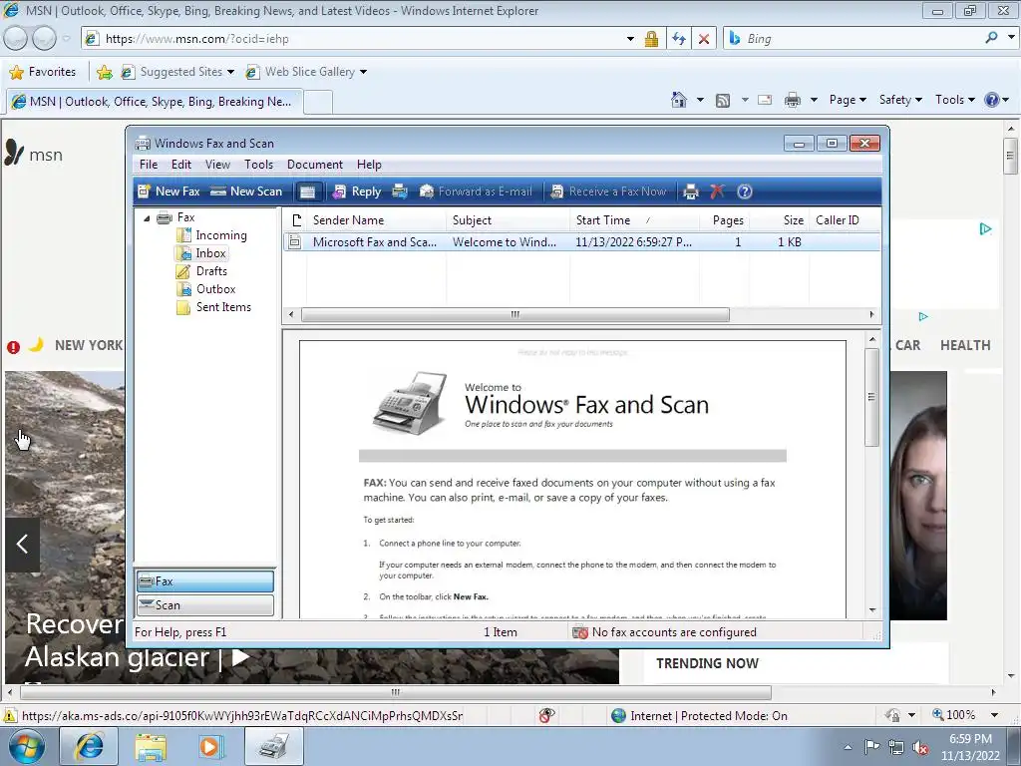This screenshot has width=1021, height=766.
Task: Click the Favorites star button
Action: tap(43, 72)
